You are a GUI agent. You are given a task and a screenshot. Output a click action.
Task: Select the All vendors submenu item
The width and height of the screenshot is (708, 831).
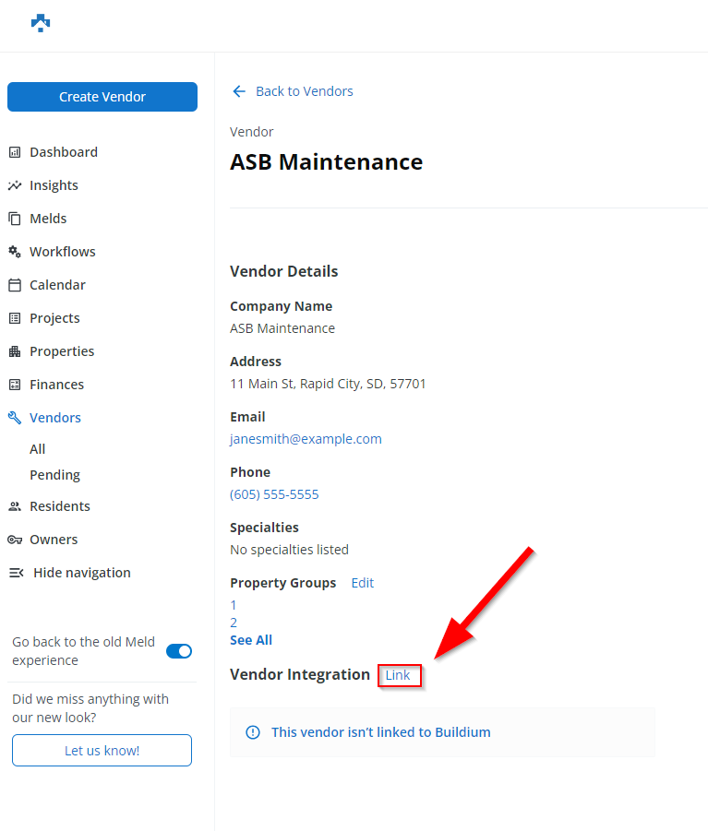(38, 449)
